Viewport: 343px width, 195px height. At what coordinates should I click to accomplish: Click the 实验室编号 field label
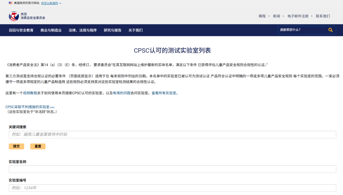coord(17,180)
